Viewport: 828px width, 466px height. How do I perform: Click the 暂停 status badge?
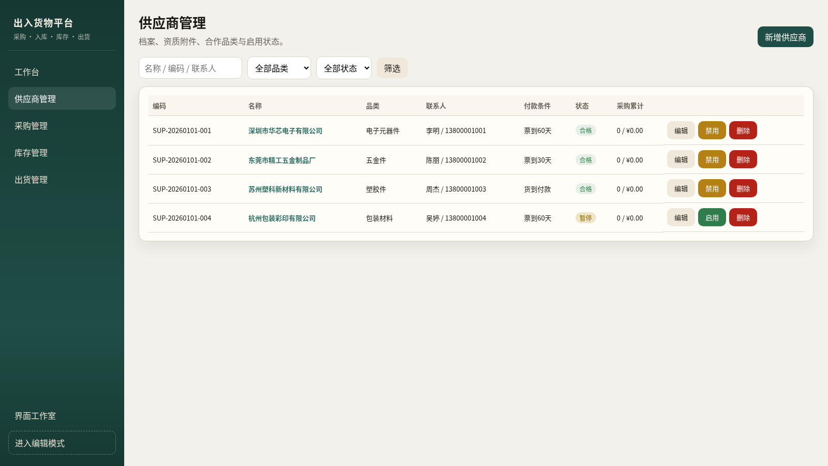tap(585, 218)
